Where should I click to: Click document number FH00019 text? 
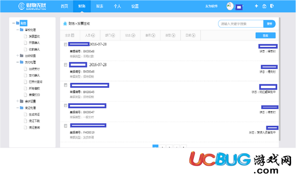tap(88, 132)
